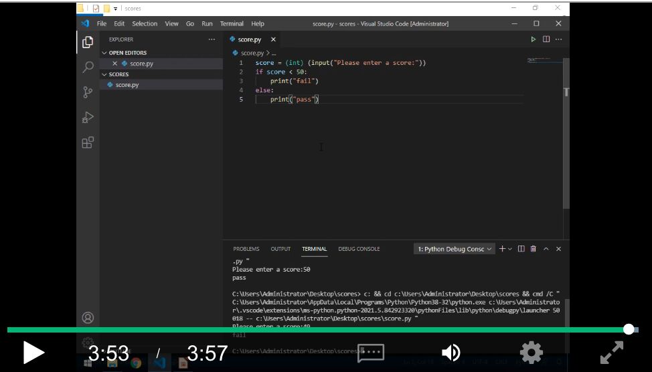Image resolution: width=652 pixels, height=372 pixels.
Task: Open the Source Control view
Action: tap(88, 92)
